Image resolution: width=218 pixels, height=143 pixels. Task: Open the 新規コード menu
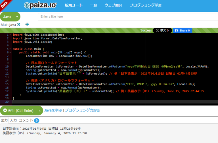pyautogui.click(x=74, y=5)
